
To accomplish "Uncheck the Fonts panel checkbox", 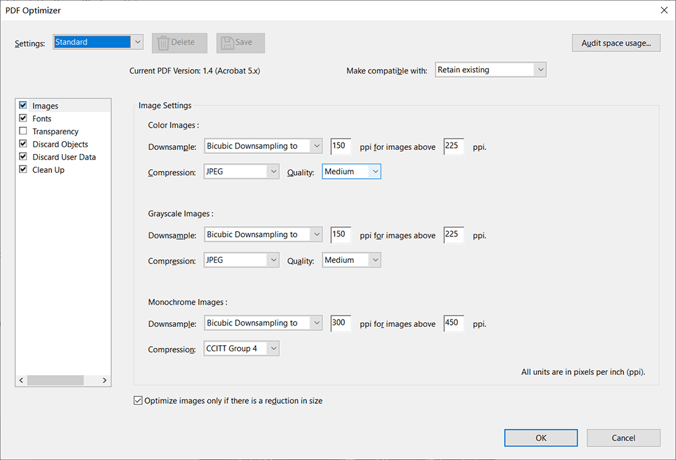I will (24, 118).
